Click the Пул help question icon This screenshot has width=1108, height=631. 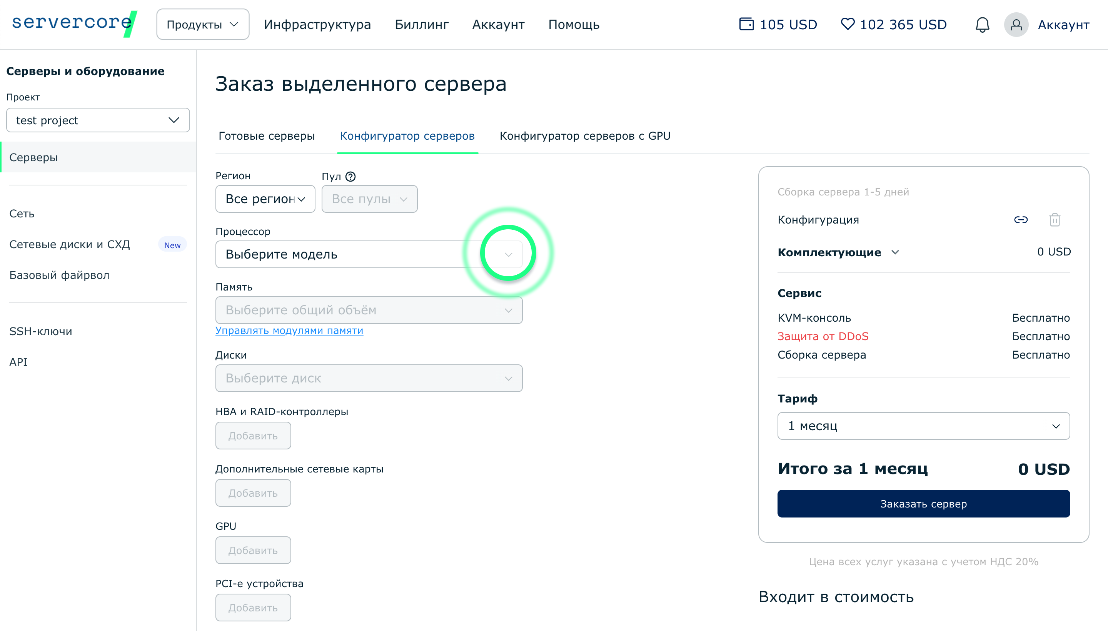(350, 176)
